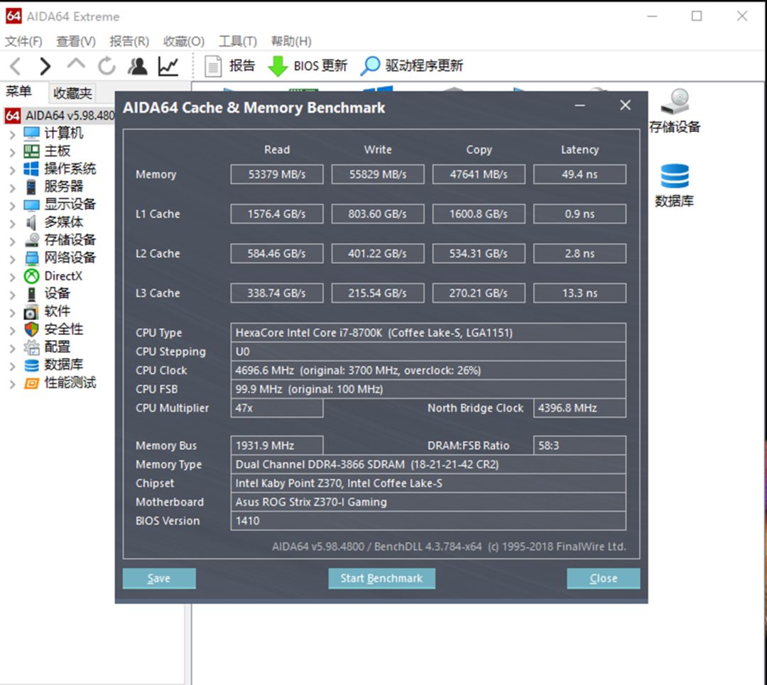
Task: Open the 存储设备 disk icon on right
Action: pyautogui.click(x=675, y=102)
